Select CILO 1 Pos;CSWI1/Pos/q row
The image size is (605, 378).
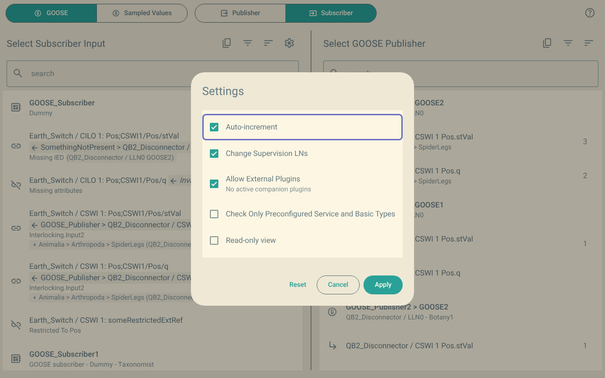[x=153, y=185]
